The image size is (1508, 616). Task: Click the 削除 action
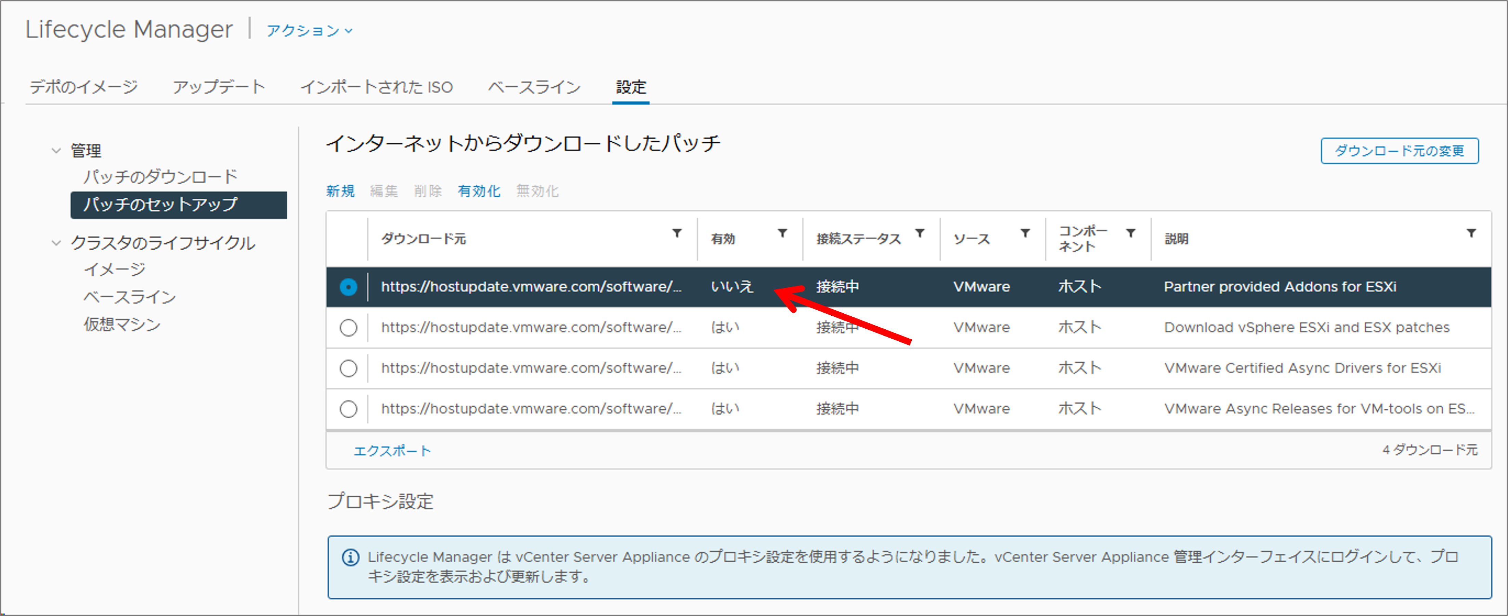click(x=428, y=191)
